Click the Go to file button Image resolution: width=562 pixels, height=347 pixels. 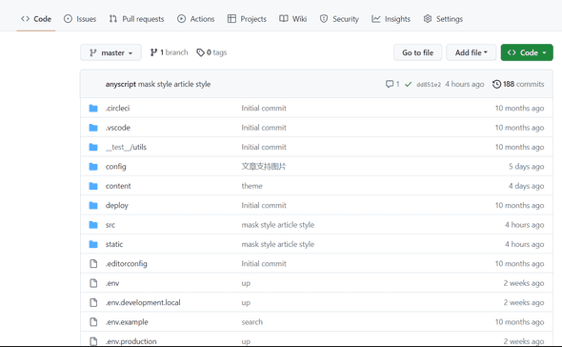[417, 52]
